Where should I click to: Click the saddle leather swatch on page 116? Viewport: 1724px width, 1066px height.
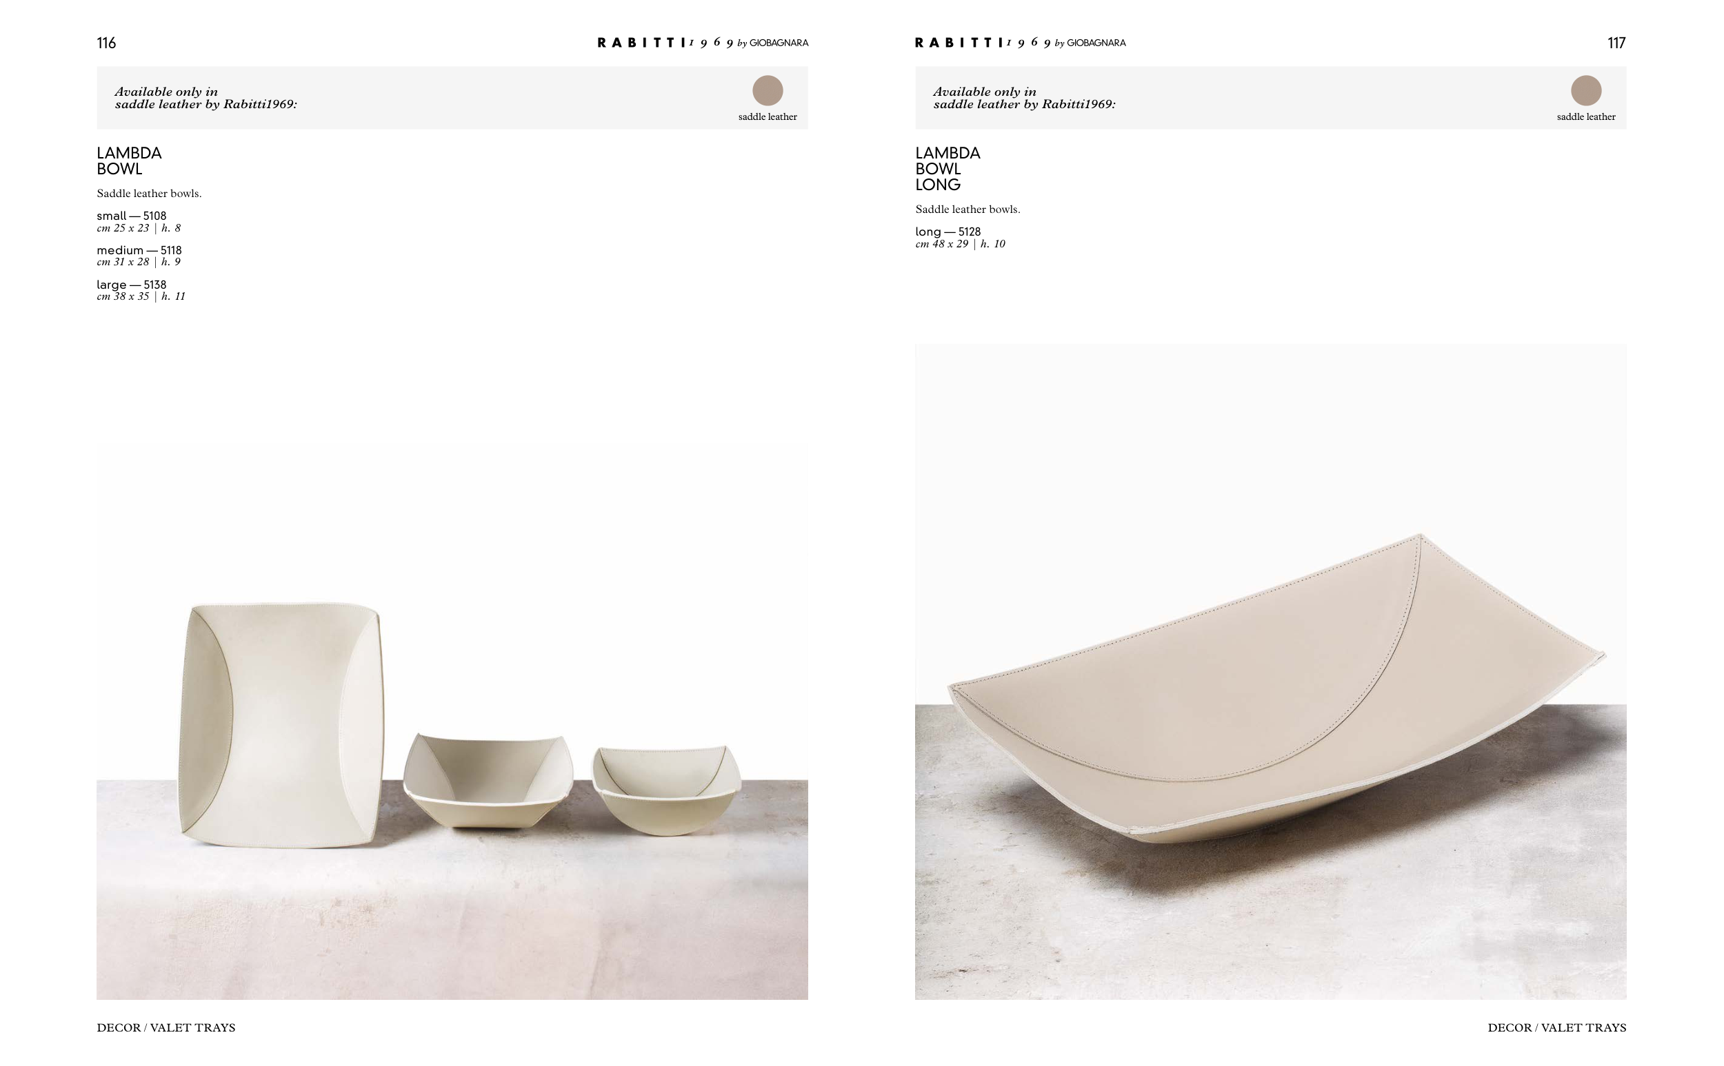tap(768, 91)
